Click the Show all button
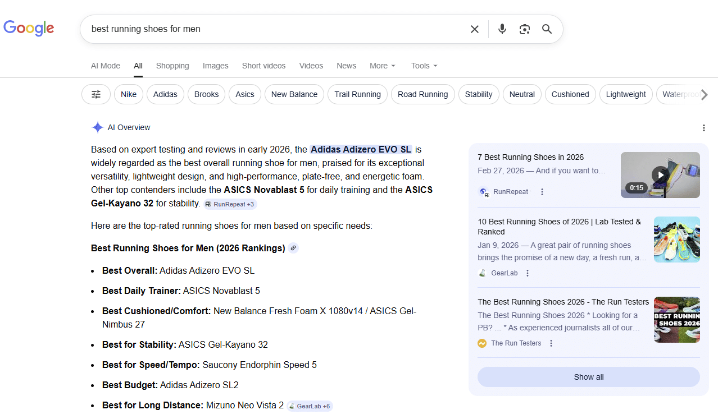Image resolution: width=718 pixels, height=419 pixels. tap(588, 377)
